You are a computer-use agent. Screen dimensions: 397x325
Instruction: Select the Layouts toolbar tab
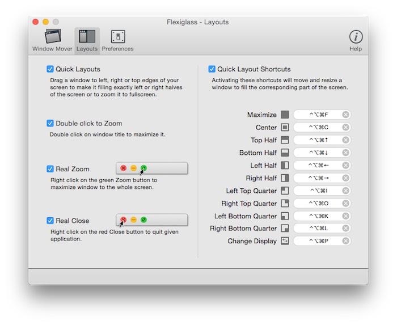[87, 40]
